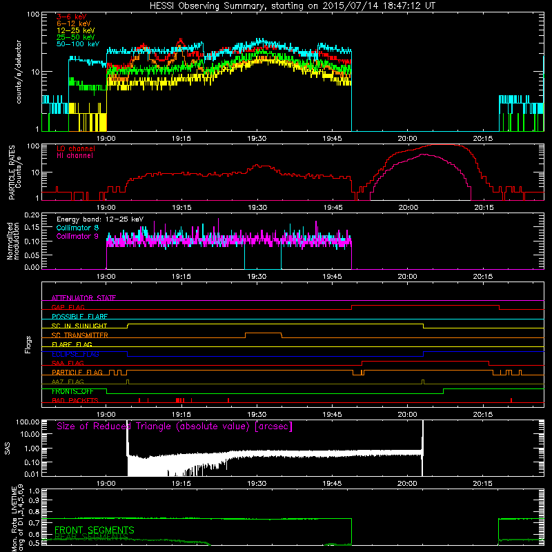Select the 'Collimator 8' legend label
Screen dimensions: 552x552
pyautogui.click(x=77, y=228)
